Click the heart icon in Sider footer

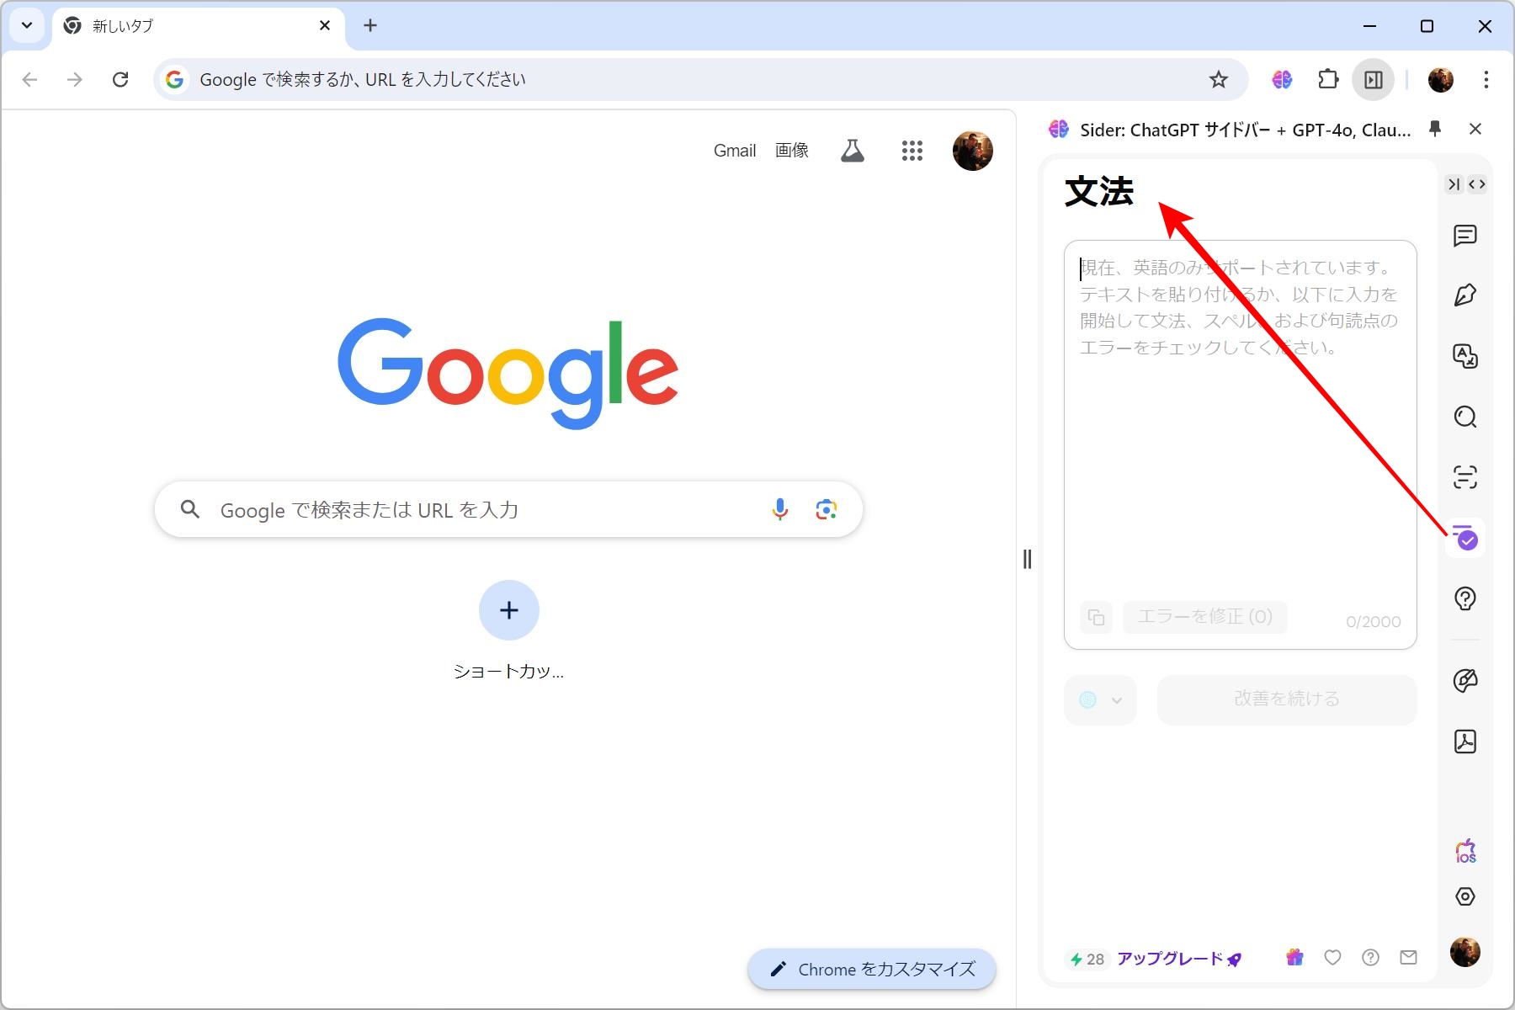pos(1332,957)
